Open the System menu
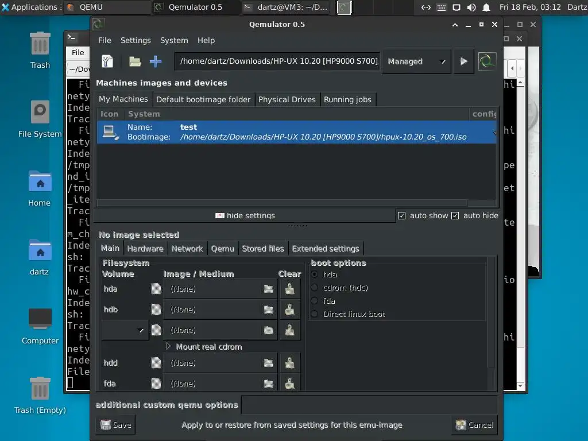 point(174,40)
